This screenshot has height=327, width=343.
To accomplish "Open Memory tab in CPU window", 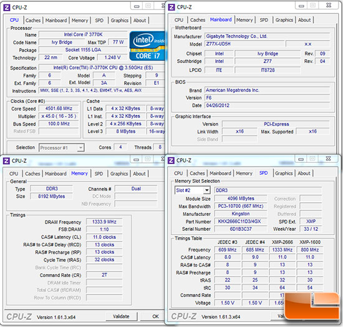I will [80, 21].
